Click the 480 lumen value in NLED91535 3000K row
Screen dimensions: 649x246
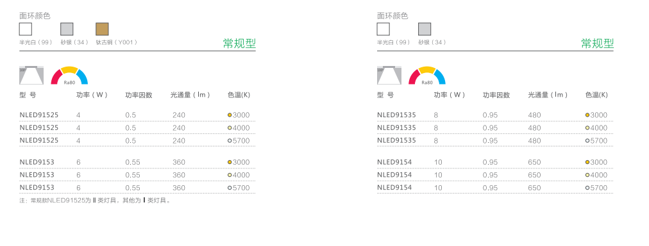pyautogui.click(x=534, y=115)
